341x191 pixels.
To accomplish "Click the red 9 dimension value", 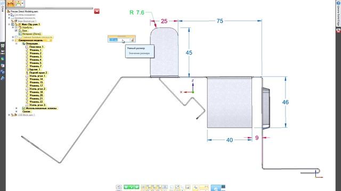I will tap(257, 138).
